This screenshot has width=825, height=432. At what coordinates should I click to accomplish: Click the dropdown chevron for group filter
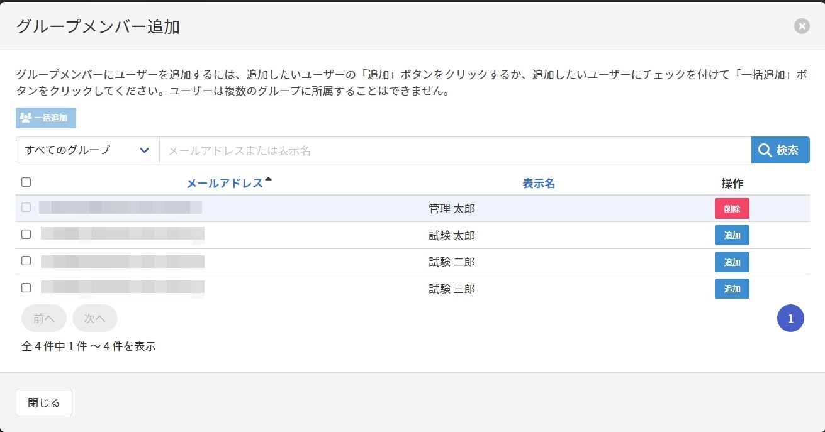point(144,150)
